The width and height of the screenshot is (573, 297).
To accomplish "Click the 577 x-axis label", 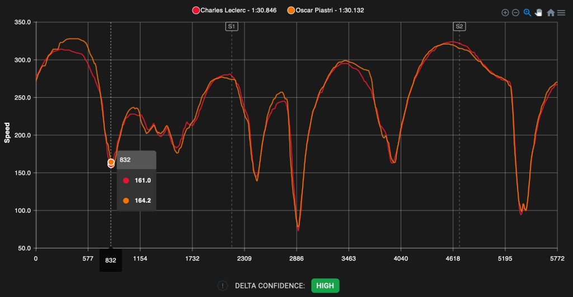I will (x=88, y=258).
